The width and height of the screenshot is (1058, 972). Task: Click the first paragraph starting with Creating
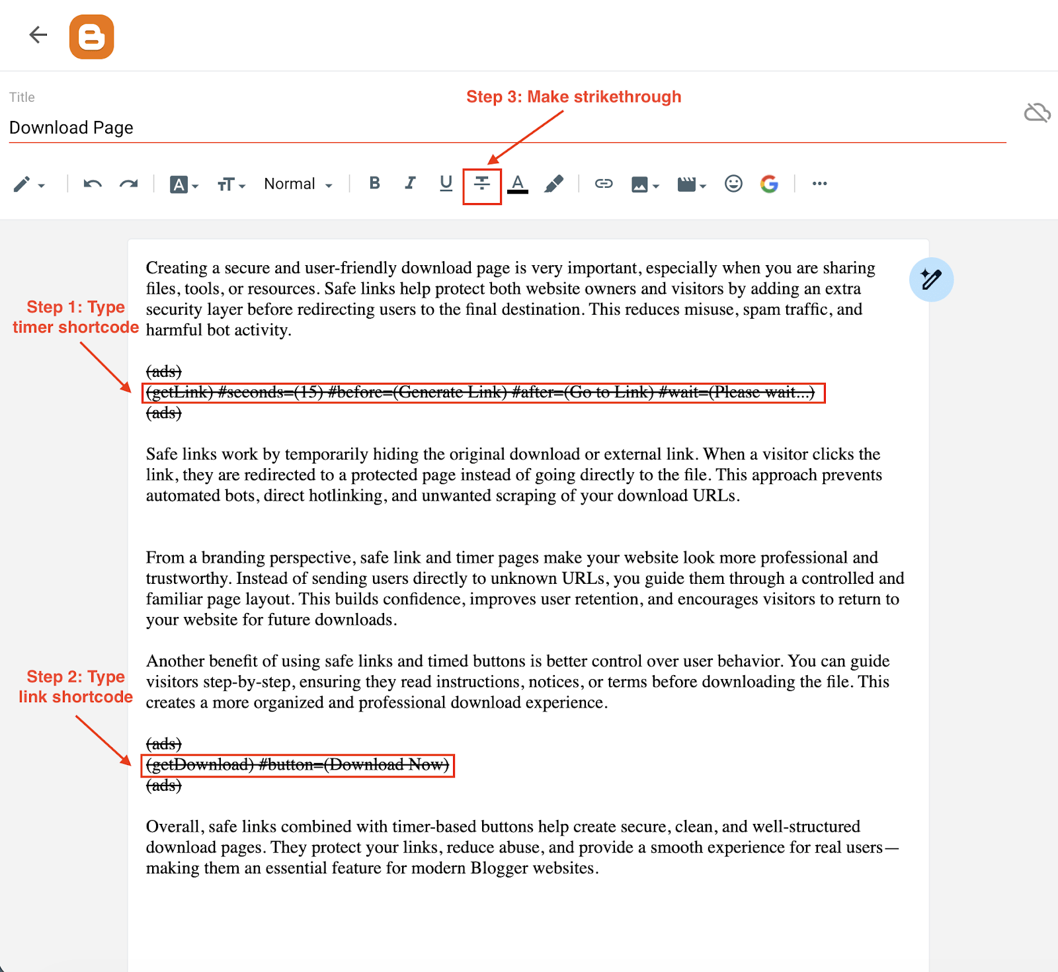[x=510, y=299]
